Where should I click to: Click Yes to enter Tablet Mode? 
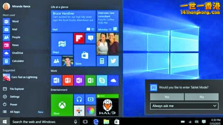point(167,97)
